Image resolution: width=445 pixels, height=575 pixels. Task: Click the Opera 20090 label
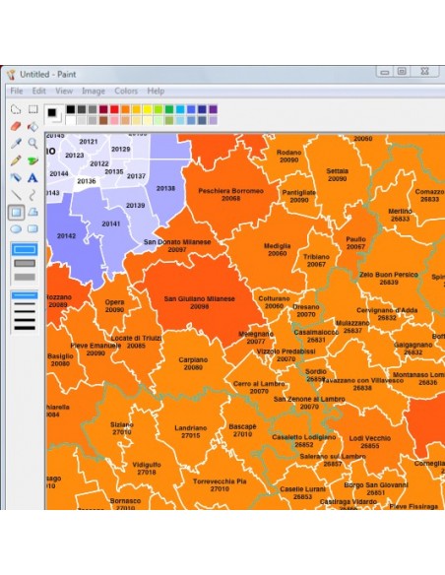(114, 306)
